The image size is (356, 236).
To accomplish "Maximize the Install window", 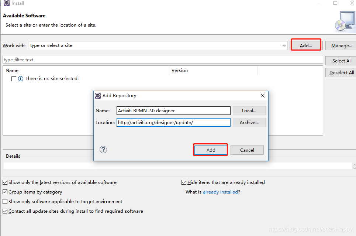I will click(x=335, y=3).
